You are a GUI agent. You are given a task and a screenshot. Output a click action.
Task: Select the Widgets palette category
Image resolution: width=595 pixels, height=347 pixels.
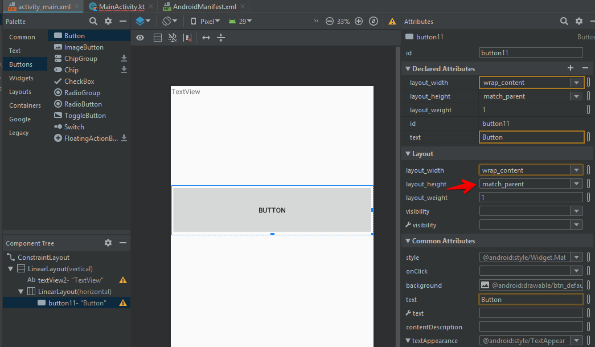coord(21,78)
